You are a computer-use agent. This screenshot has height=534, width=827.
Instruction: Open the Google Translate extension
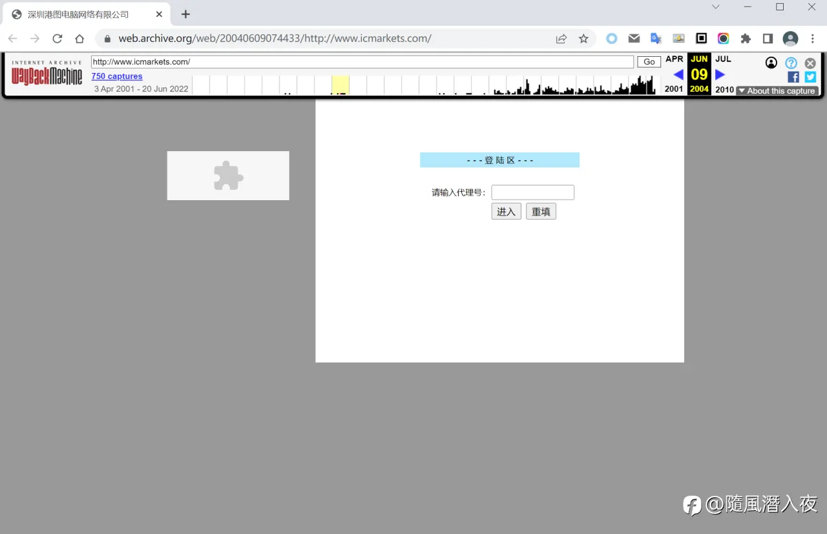[x=656, y=39]
